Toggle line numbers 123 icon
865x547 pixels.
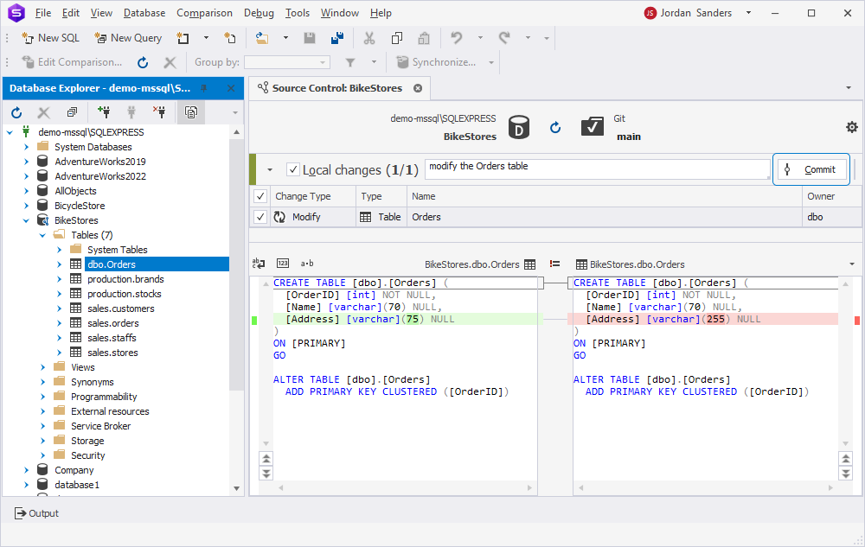tap(283, 264)
